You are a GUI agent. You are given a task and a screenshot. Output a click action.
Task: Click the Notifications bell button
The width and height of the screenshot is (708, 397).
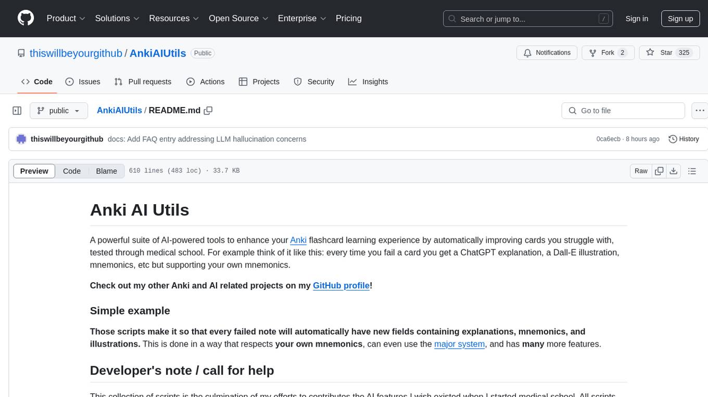[547, 52]
